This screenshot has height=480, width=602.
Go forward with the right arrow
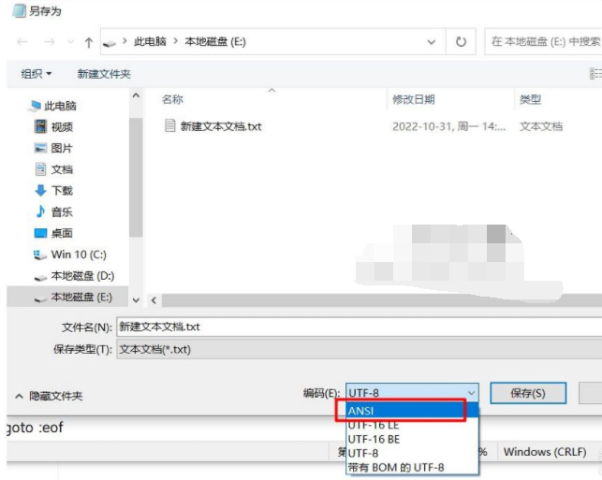pos(50,41)
